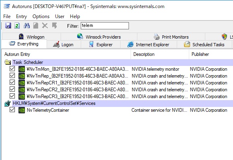Switch to the Logon tab

(64, 44)
